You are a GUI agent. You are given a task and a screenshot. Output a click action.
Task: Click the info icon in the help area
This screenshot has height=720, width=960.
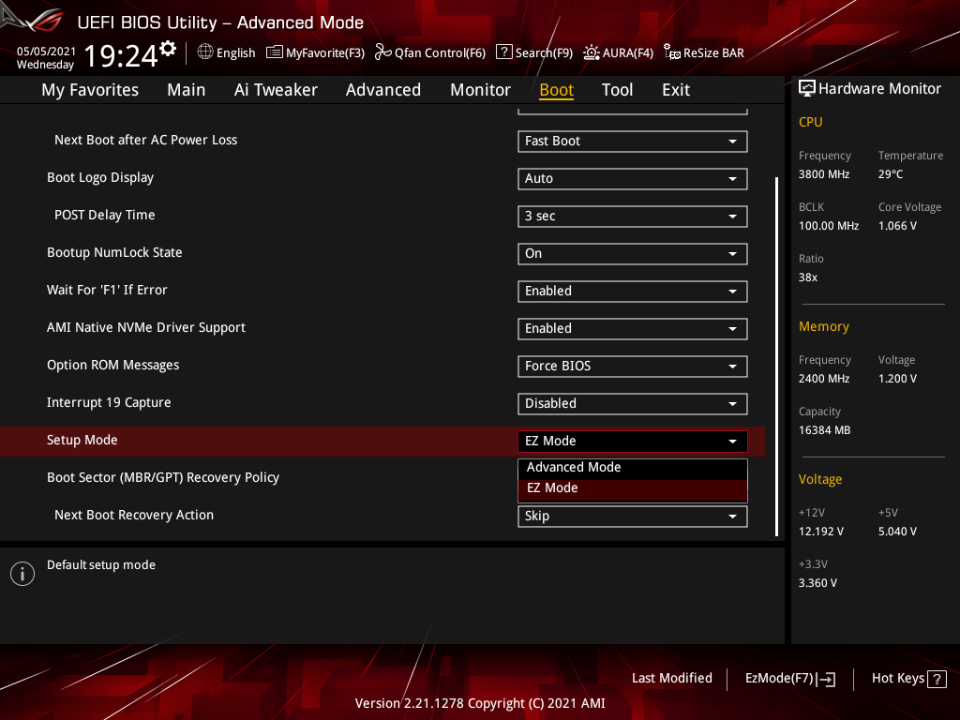tap(22, 574)
